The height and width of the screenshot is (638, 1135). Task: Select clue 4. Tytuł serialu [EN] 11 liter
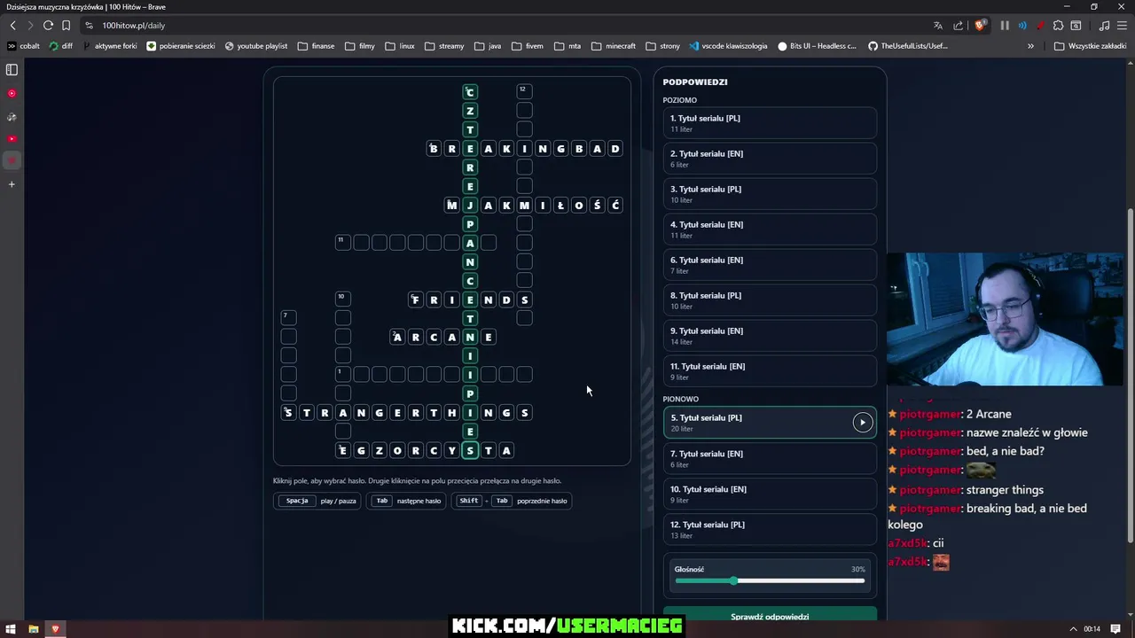[770, 230]
